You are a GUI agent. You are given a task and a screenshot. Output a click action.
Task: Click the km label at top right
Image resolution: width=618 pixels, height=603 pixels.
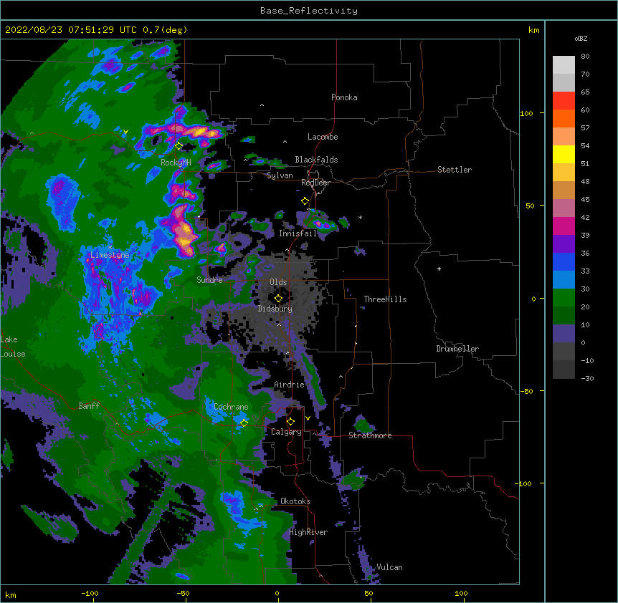coord(533,30)
